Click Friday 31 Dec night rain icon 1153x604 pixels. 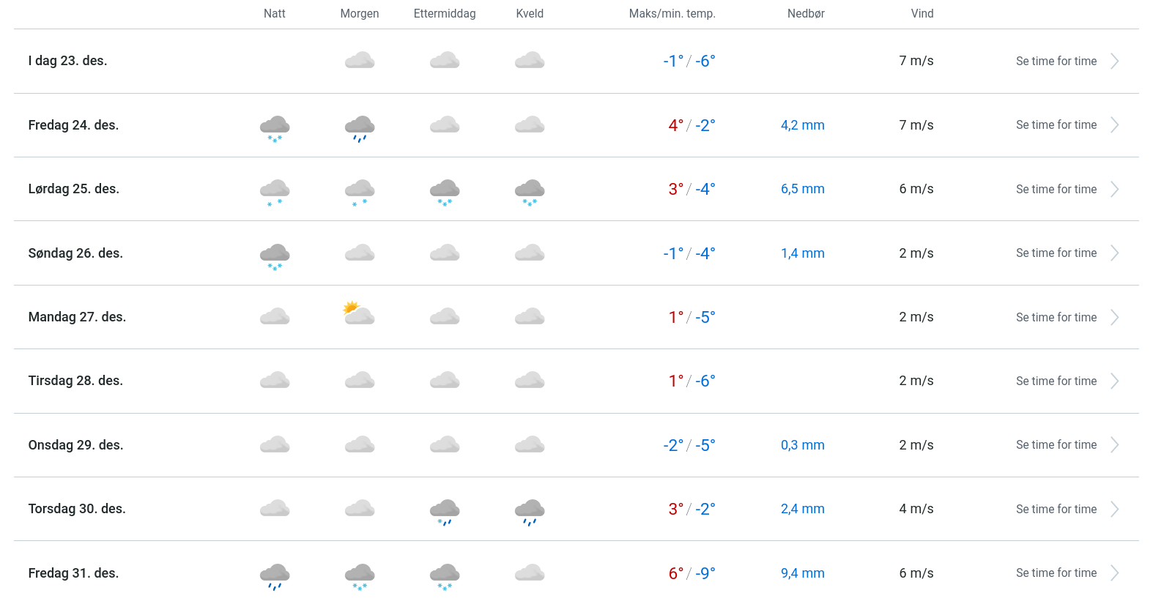coord(275,575)
